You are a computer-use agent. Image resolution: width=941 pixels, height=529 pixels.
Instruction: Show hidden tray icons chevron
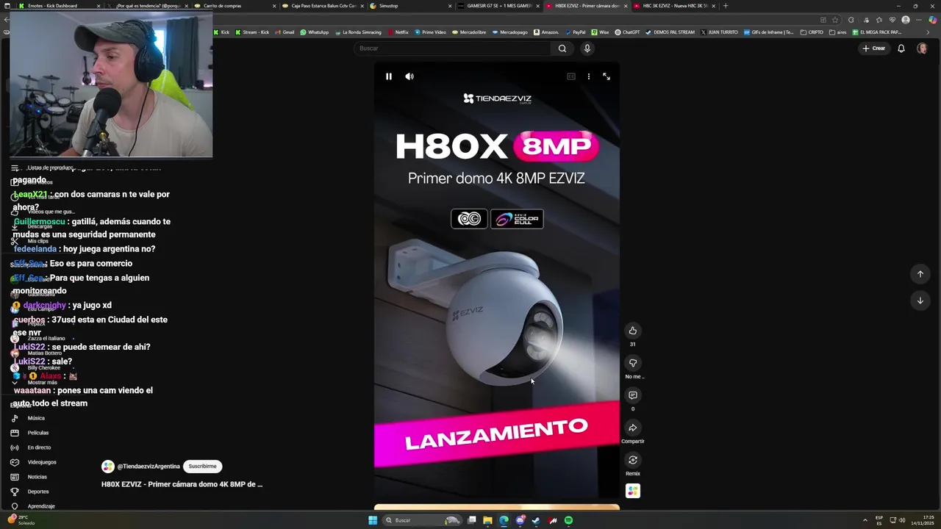coord(865,520)
